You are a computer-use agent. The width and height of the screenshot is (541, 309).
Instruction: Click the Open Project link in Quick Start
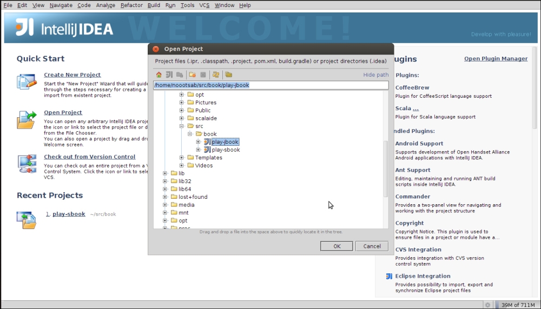tap(63, 112)
